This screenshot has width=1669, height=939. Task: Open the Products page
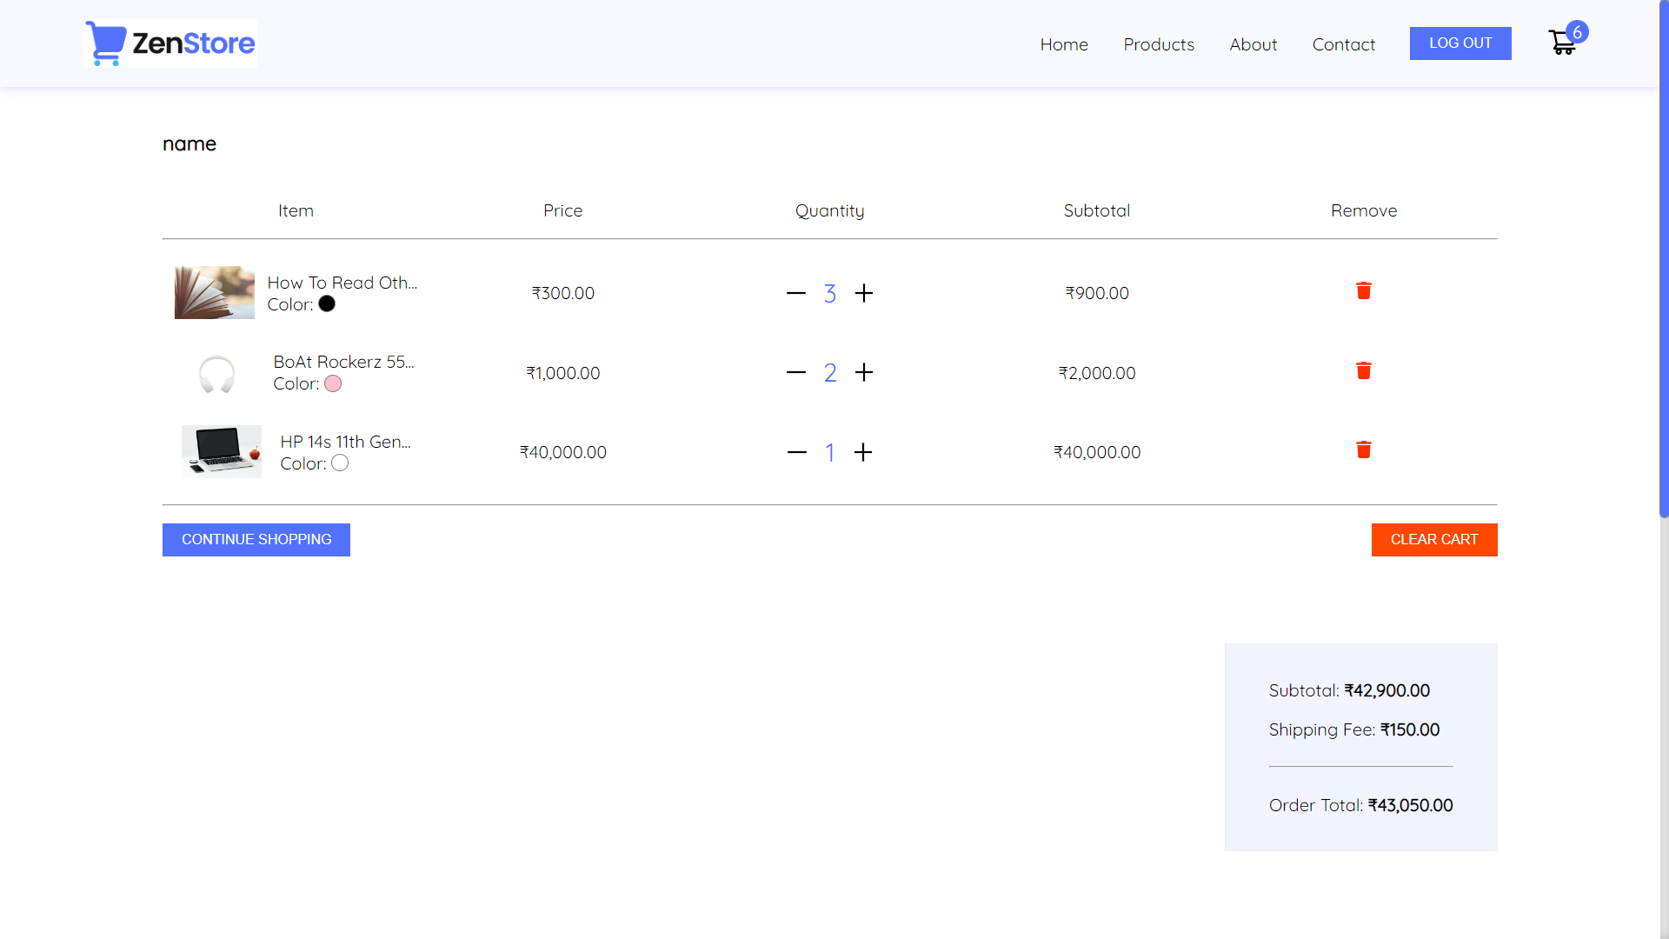1158,44
